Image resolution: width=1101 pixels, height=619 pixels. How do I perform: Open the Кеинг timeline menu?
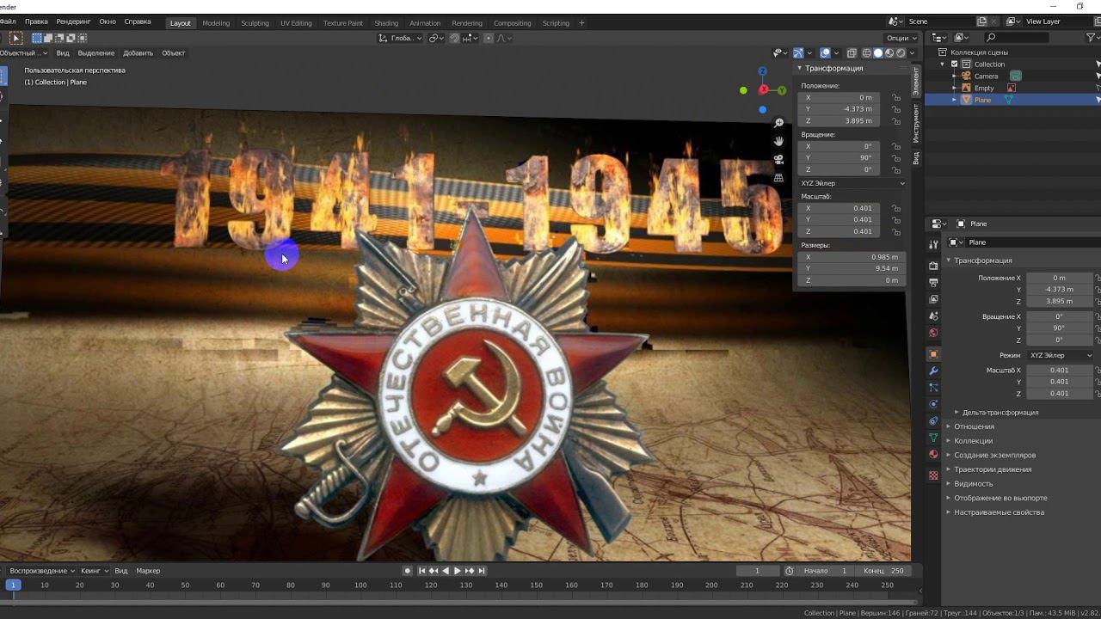click(x=95, y=571)
